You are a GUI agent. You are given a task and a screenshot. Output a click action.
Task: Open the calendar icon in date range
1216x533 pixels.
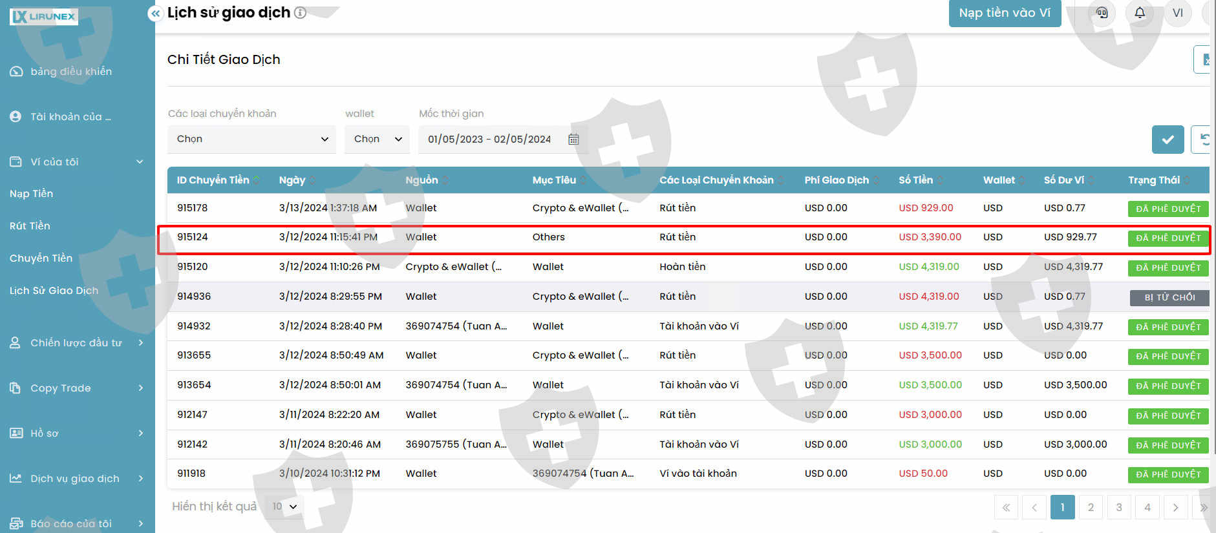(x=573, y=140)
